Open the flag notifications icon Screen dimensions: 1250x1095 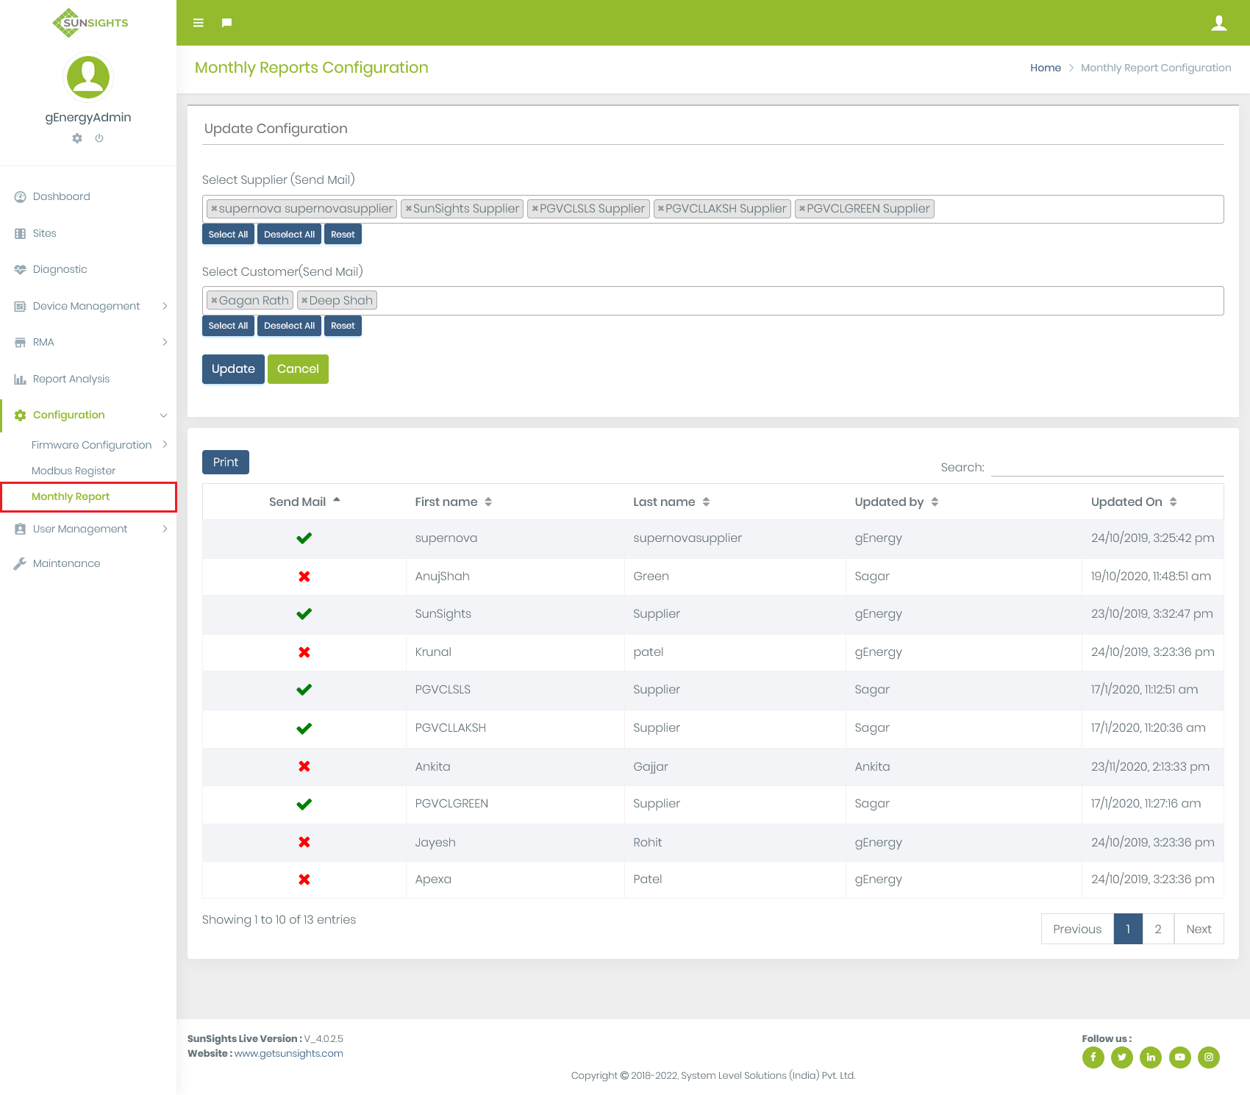[227, 23]
